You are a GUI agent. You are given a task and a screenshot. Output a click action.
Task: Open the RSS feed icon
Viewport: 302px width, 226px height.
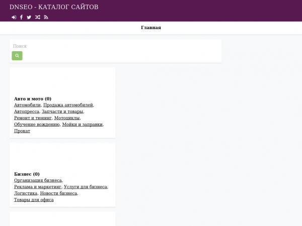(x=46, y=17)
